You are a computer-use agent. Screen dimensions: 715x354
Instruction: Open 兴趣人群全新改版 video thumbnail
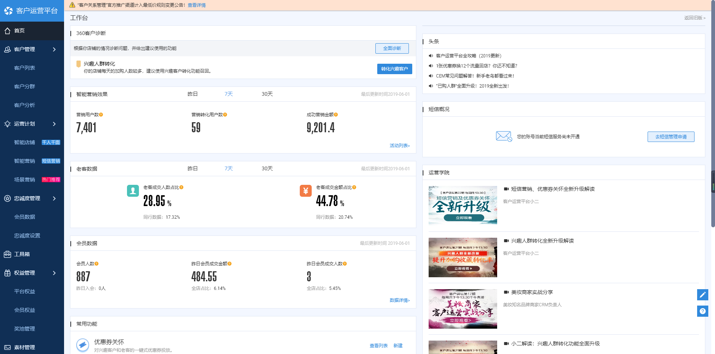point(463,257)
